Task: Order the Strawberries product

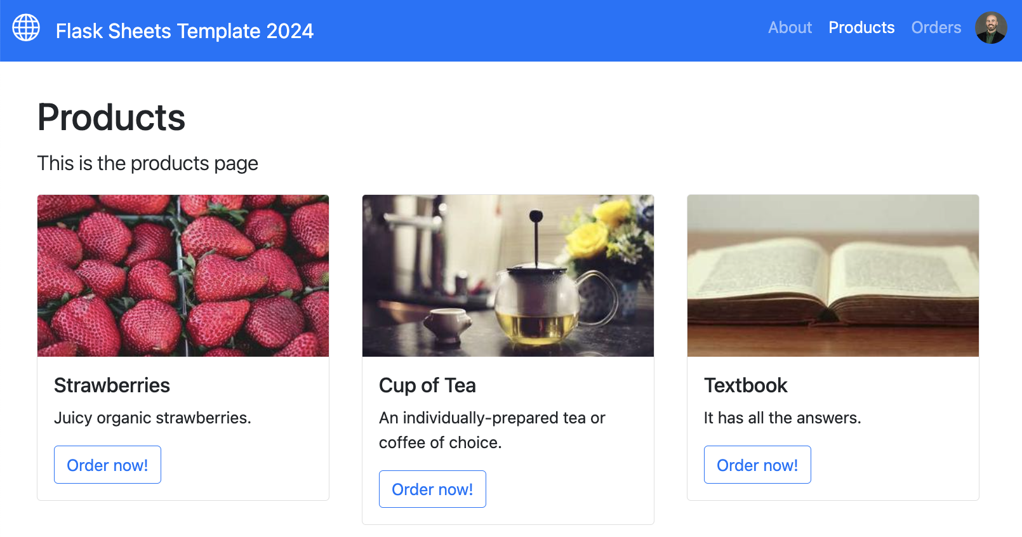Action: tap(107, 465)
